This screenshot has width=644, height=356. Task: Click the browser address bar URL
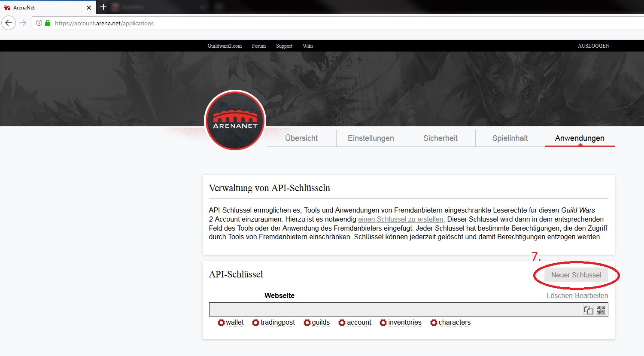(x=104, y=23)
